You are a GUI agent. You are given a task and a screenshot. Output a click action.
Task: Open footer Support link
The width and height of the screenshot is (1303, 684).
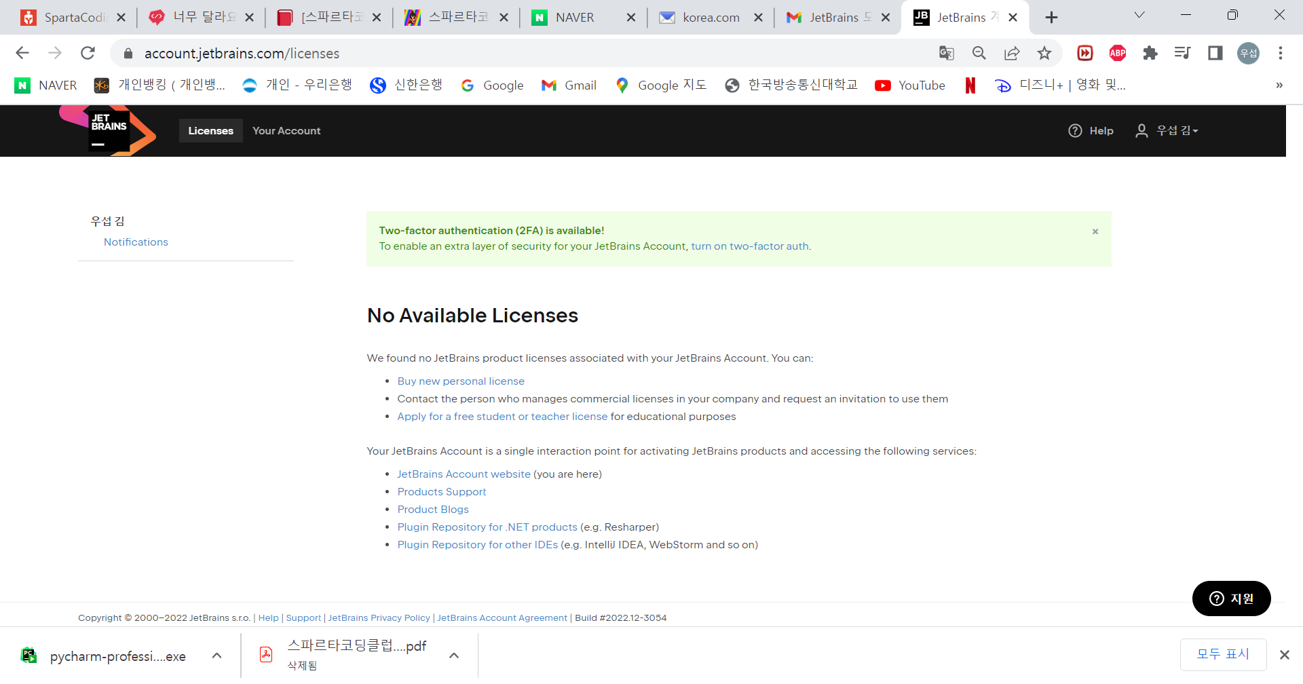point(303,618)
